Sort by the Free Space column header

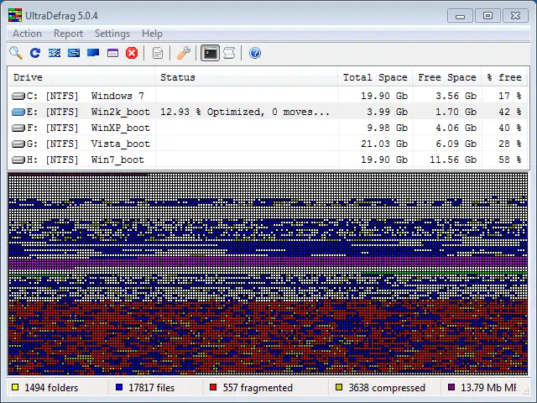pyautogui.click(x=447, y=77)
